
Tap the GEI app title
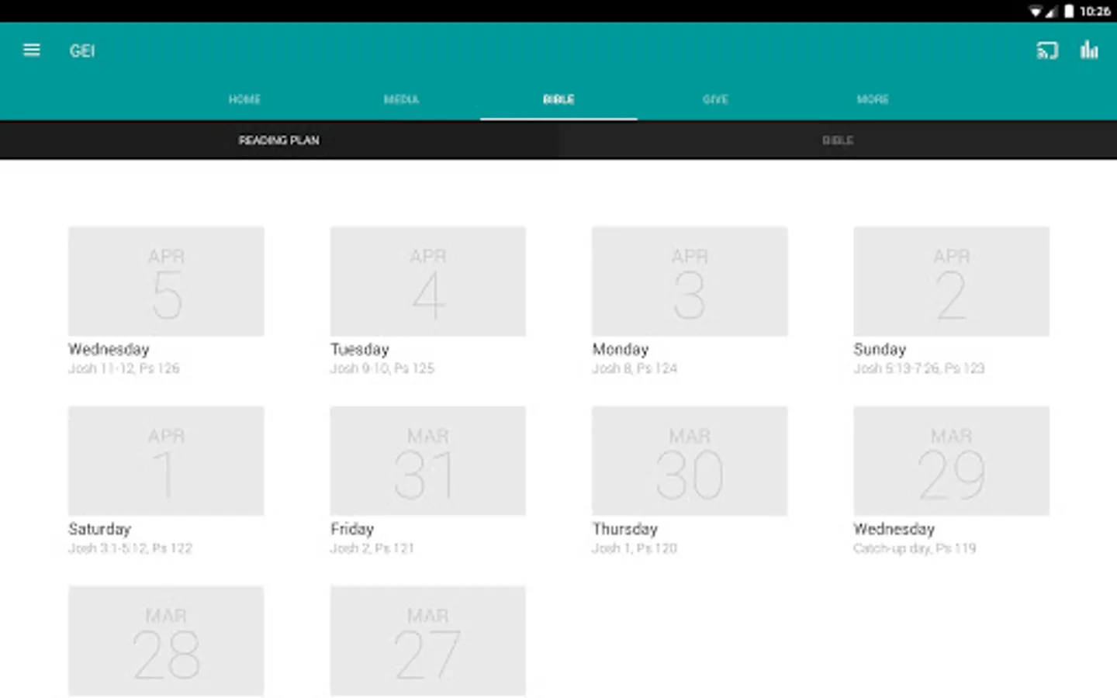click(x=82, y=51)
